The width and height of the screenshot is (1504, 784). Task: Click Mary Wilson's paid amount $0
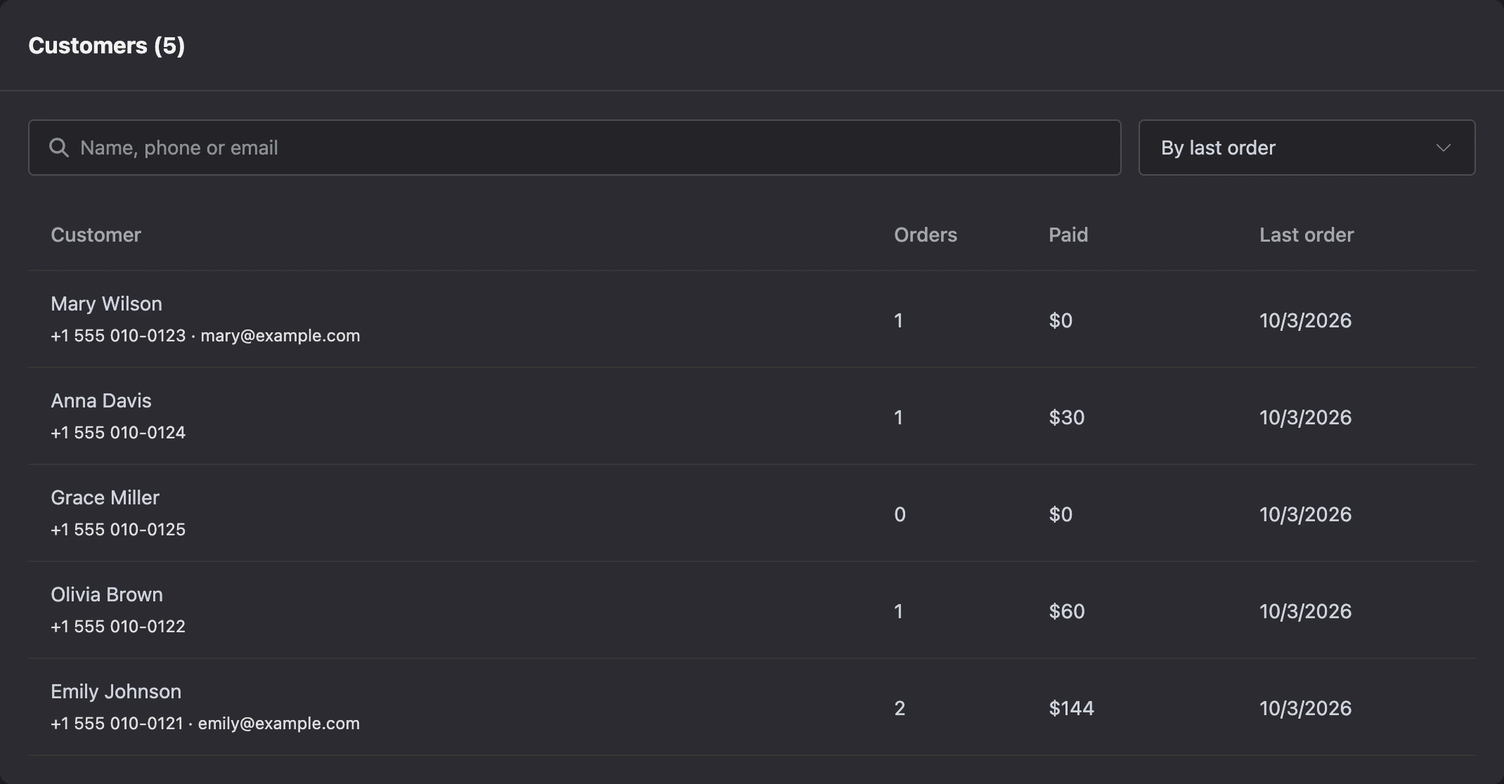[x=1061, y=320]
